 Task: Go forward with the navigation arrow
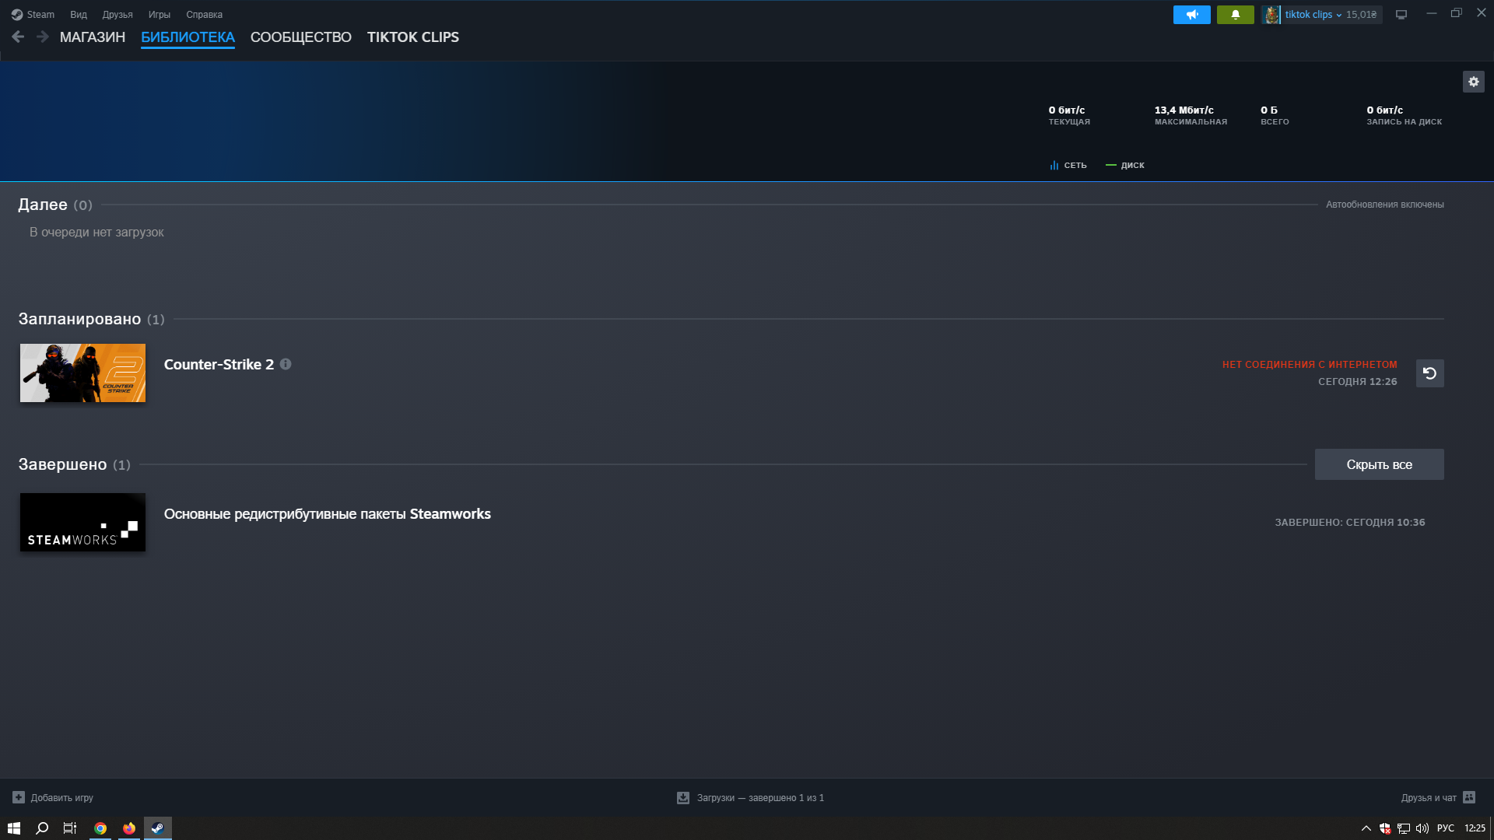click(43, 37)
